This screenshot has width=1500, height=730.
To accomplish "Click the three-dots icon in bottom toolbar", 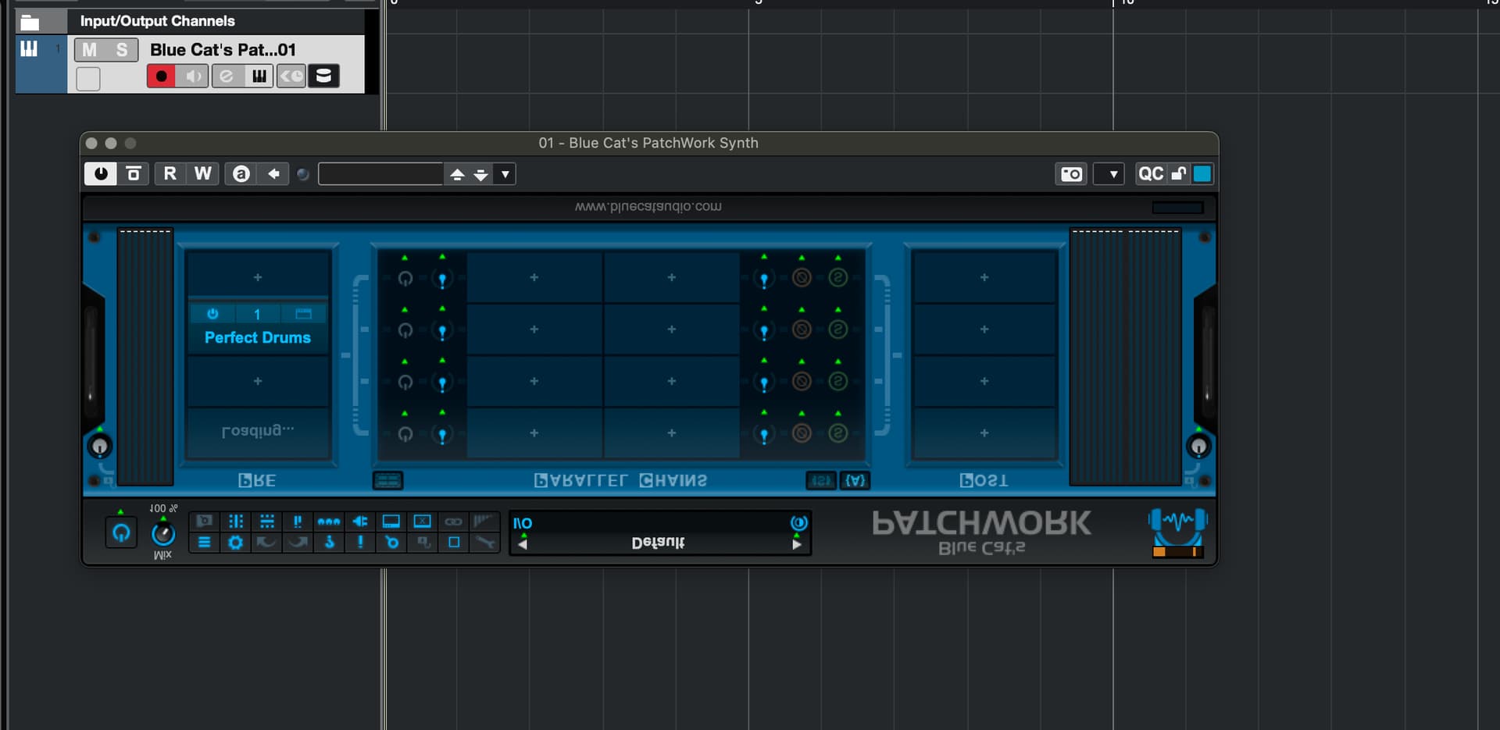I will [329, 522].
